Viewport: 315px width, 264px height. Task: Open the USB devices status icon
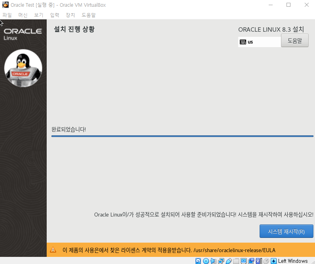click(x=229, y=261)
